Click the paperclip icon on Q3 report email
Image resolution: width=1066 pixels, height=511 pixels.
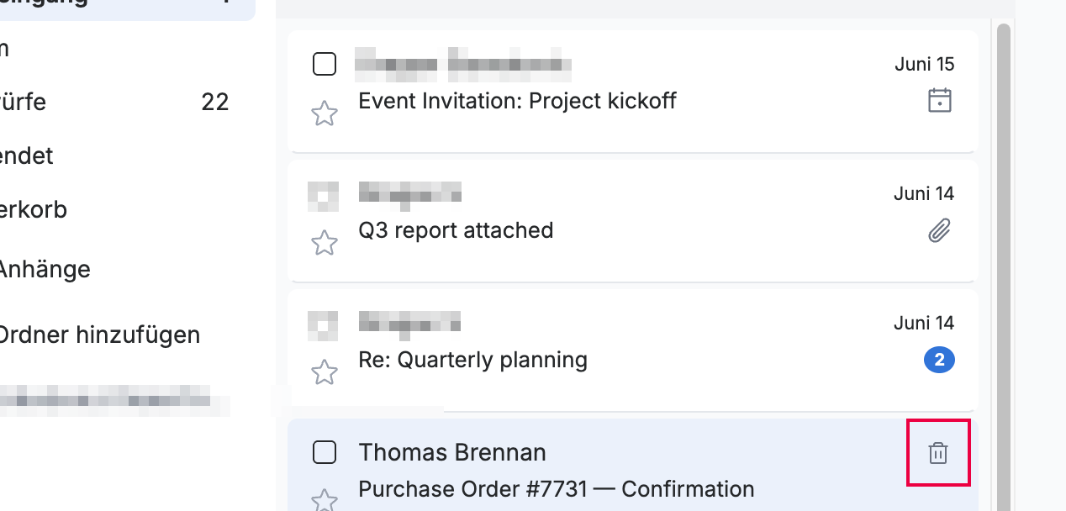(939, 230)
